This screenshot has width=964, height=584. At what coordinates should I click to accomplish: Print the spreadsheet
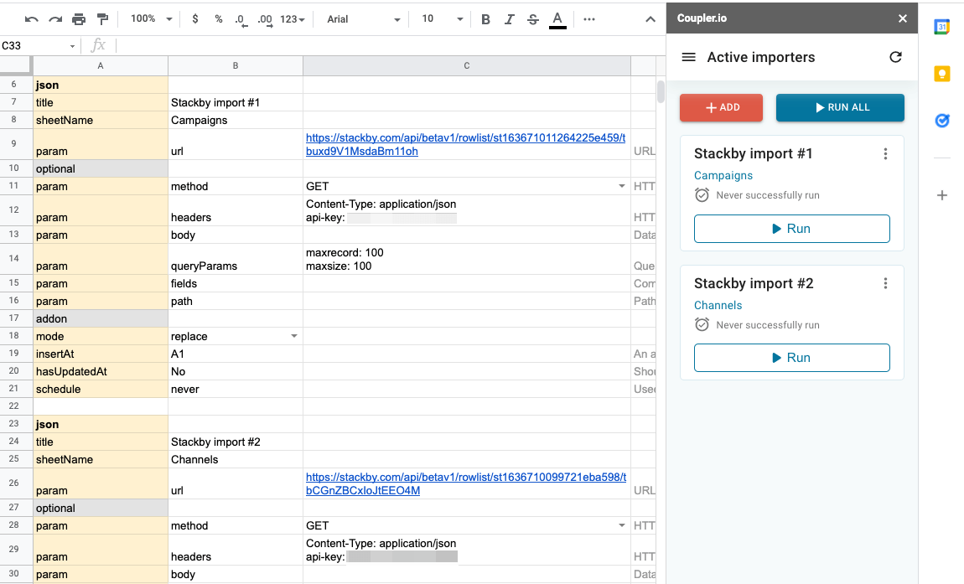click(x=79, y=19)
